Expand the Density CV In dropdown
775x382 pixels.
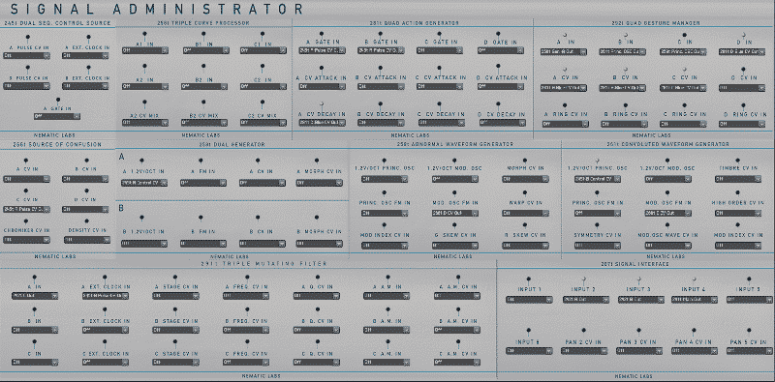(87, 240)
